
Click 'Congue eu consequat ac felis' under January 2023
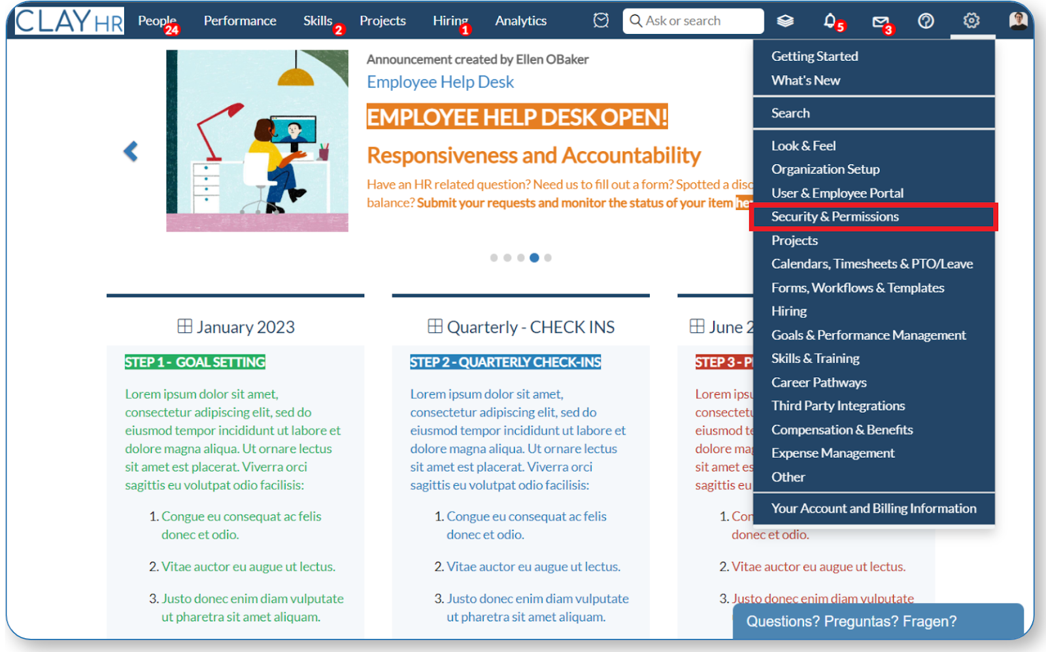pyautogui.click(x=241, y=516)
